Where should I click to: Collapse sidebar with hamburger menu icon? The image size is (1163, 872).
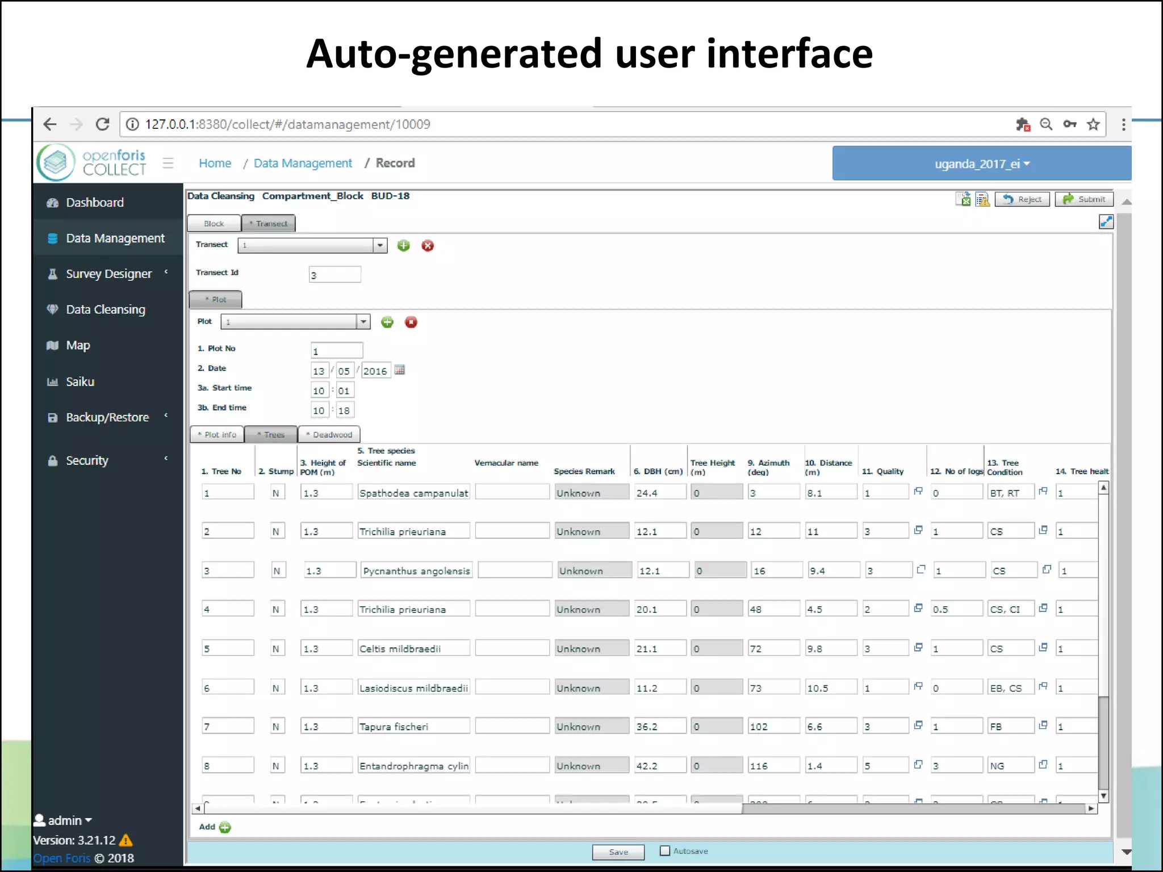tap(168, 163)
